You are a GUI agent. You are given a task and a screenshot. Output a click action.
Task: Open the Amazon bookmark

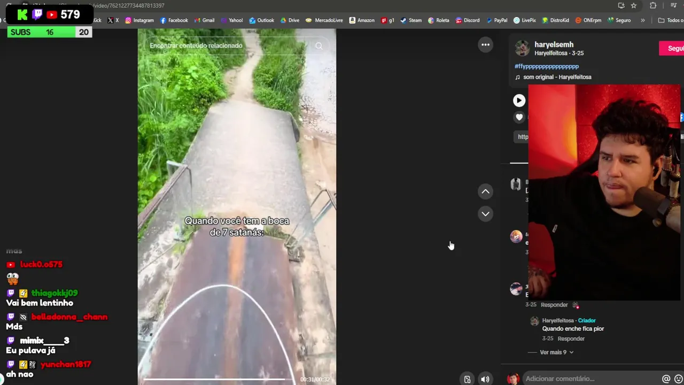coord(362,20)
